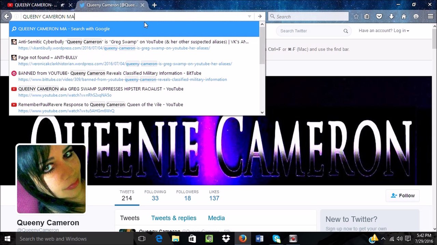Open the taskbar clock showing 5:42 PM
Viewport: 437px width, 245px height.
click(x=424, y=239)
